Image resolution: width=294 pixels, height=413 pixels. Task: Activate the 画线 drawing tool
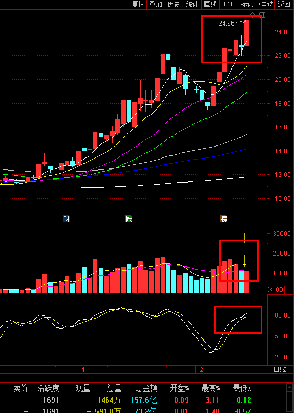pos(211,5)
